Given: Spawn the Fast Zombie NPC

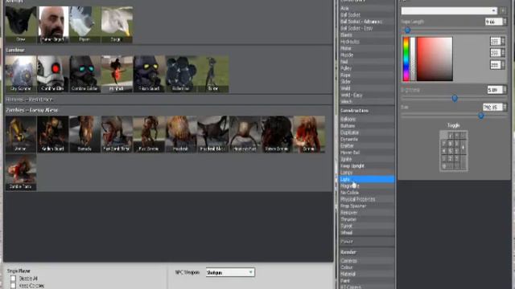Looking at the screenshot, I should [149, 134].
